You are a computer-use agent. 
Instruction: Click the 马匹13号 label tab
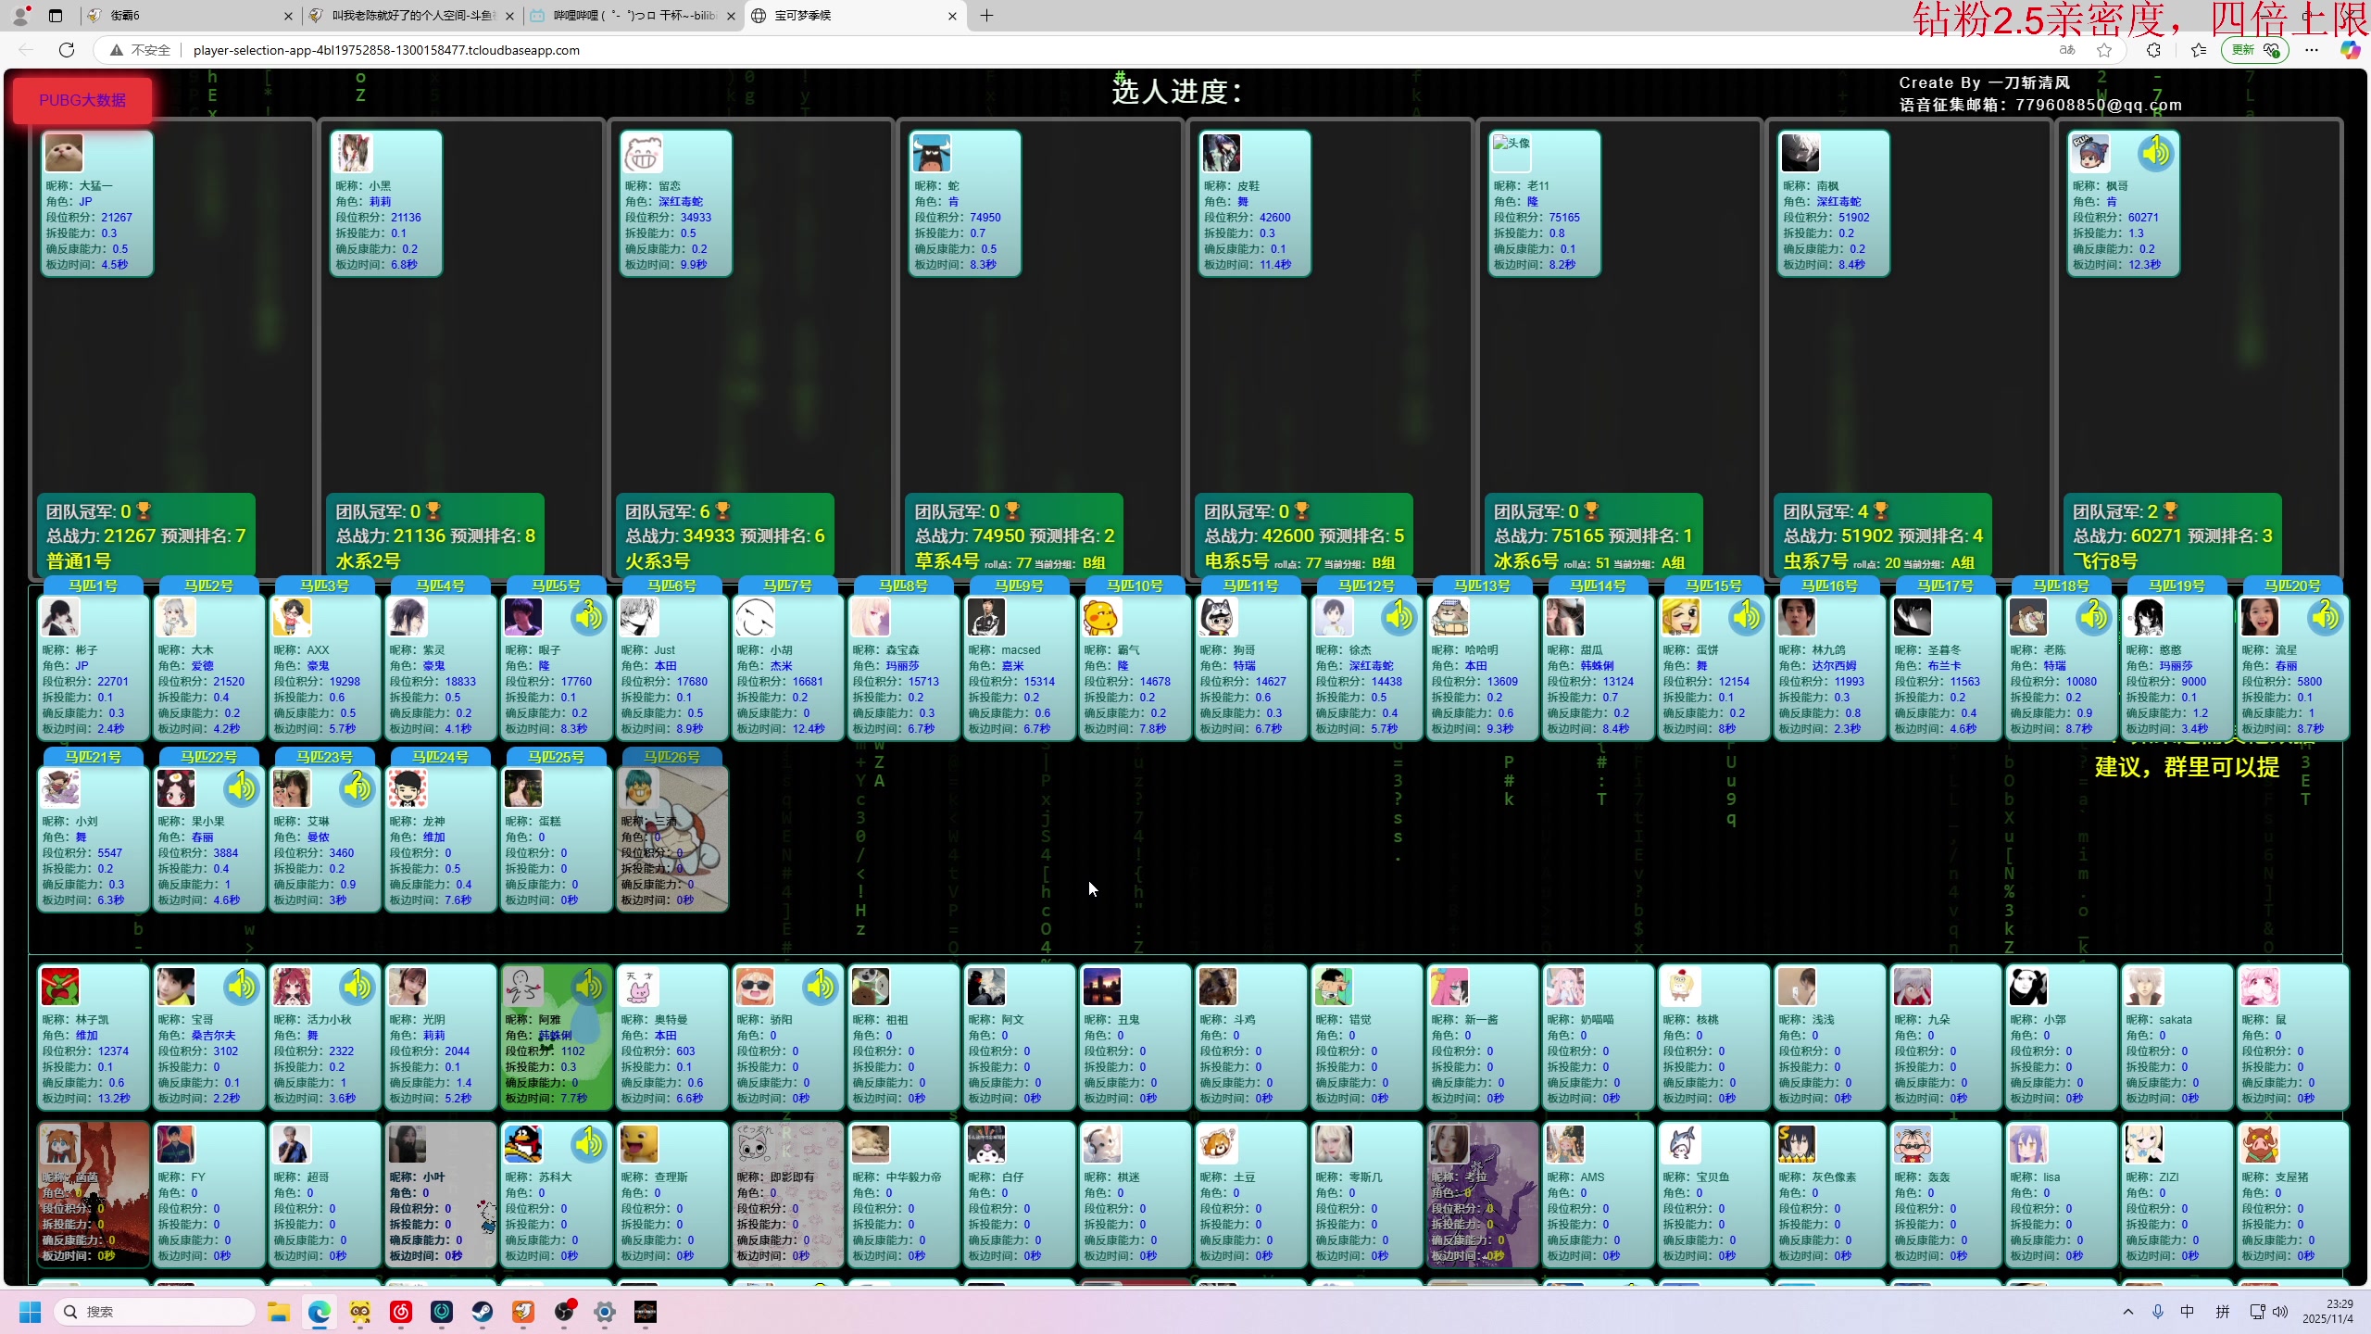(x=1482, y=585)
